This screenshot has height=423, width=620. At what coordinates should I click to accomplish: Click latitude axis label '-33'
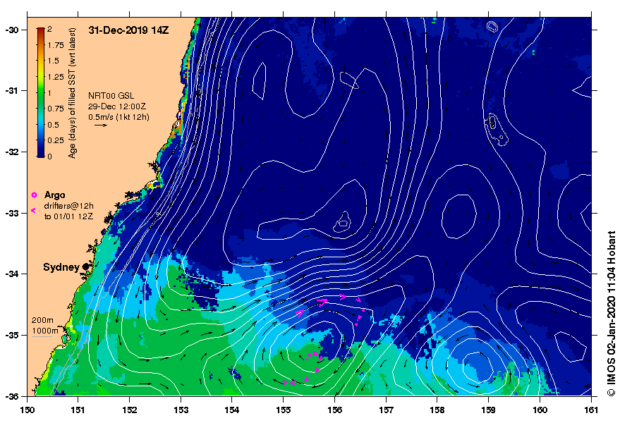tap(11, 213)
